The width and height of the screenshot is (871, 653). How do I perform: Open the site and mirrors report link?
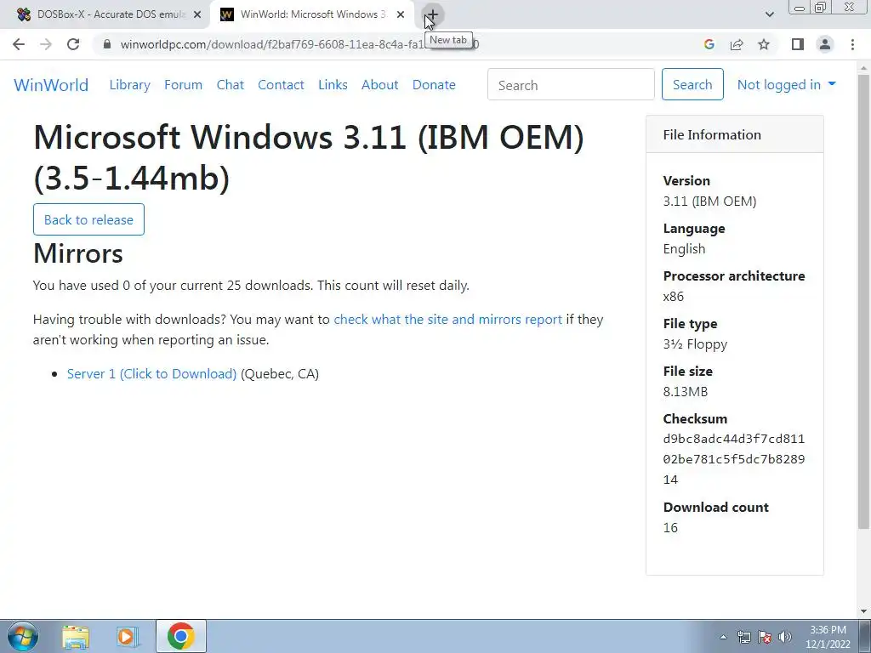(447, 320)
